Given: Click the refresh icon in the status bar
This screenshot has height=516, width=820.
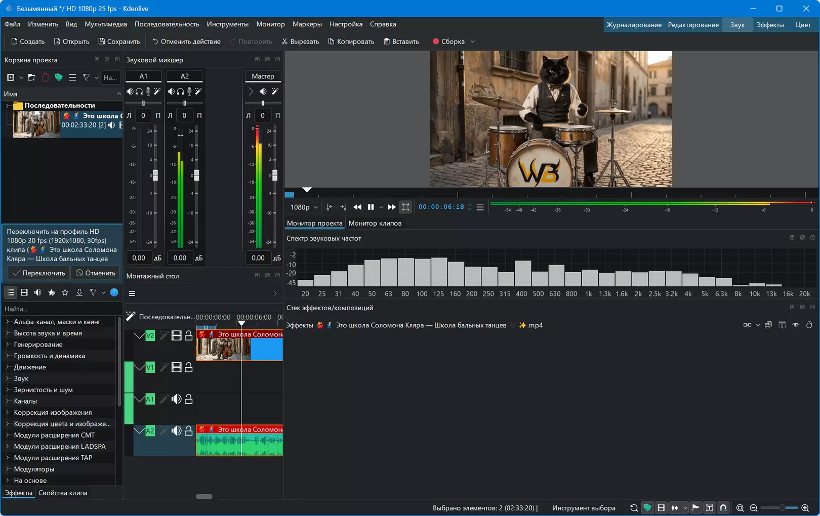Looking at the screenshot, I should tap(634, 508).
